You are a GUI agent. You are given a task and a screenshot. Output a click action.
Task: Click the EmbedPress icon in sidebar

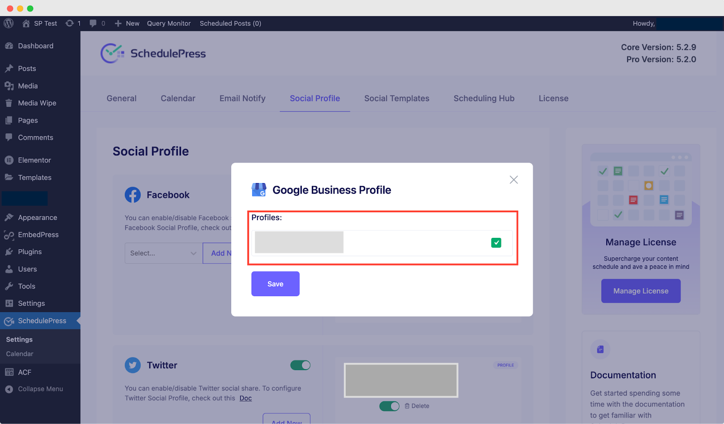tap(9, 235)
